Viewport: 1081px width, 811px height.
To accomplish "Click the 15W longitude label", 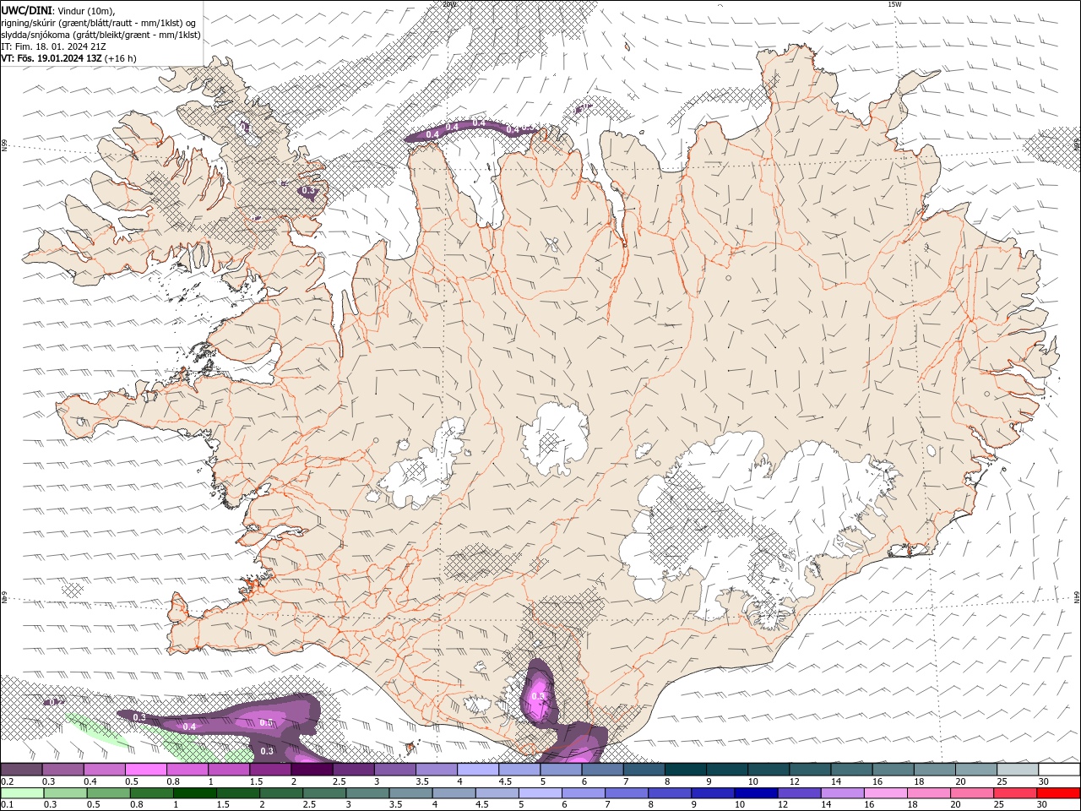I will [894, 4].
